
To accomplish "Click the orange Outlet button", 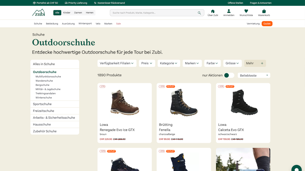I will (x=267, y=24).
